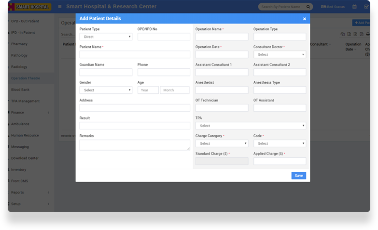The width and height of the screenshot is (378, 230).
Task: Expand the Consultant Doctor dropdown
Action: point(280,54)
